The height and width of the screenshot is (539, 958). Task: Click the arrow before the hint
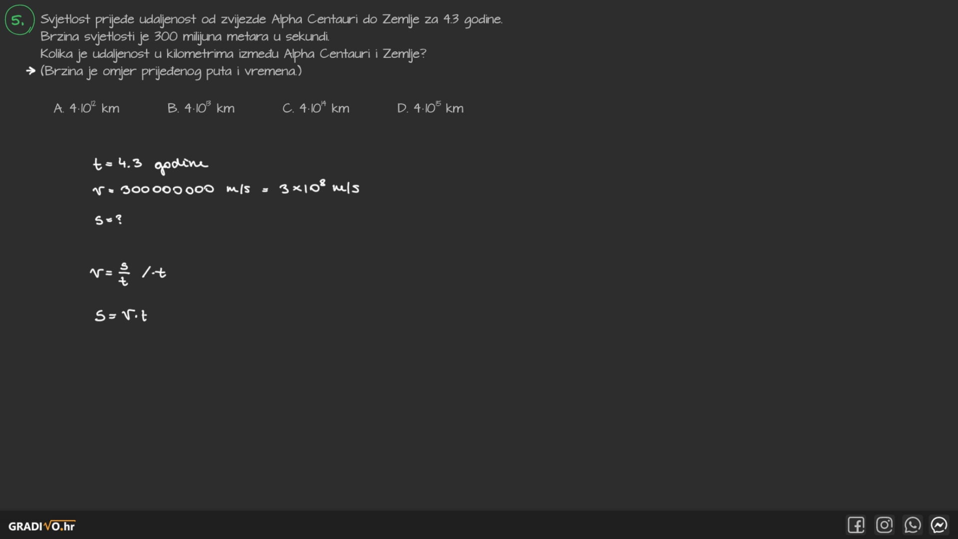31,71
